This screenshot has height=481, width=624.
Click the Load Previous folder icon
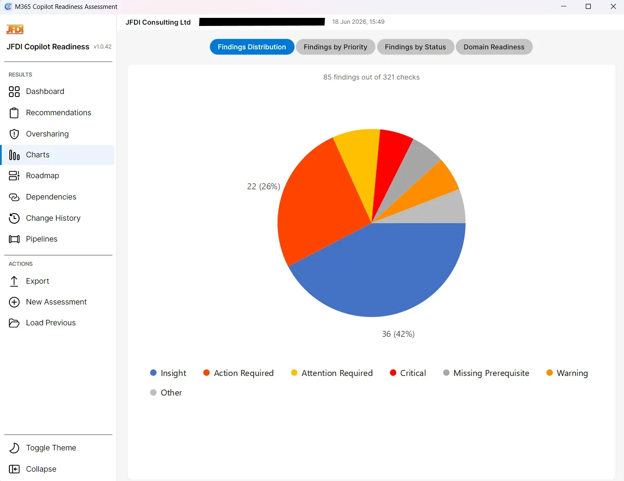pyautogui.click(x=14, y=323)
